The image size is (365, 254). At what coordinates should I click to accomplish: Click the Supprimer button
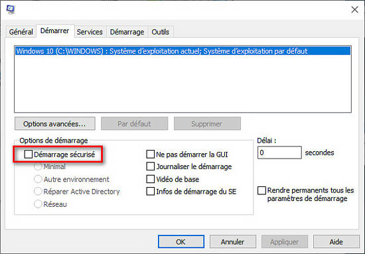point(207,123)
